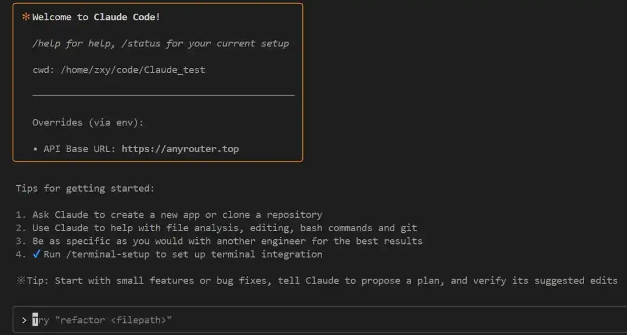This screenshot has height=335, width=627.
Task: Click the "Overrides (via env):" label
Action: (88, 123)
